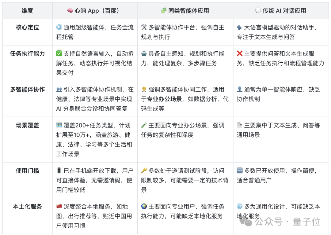Screen dimensions: 331x235
Task: Click the green checkmark before 支持自然语言输入
Action: click(59, 53)
